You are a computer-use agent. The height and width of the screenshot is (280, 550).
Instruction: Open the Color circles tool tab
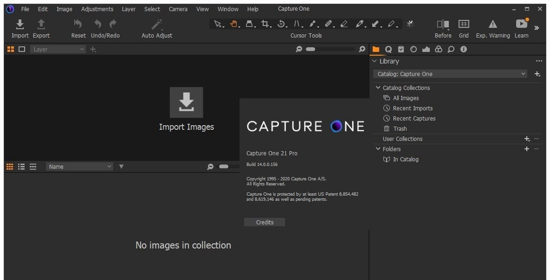pyautogui.click(x=439, y=49)
